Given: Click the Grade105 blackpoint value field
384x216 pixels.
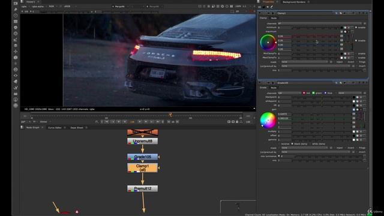Looking at the screenshot, I should coord(284,97).
